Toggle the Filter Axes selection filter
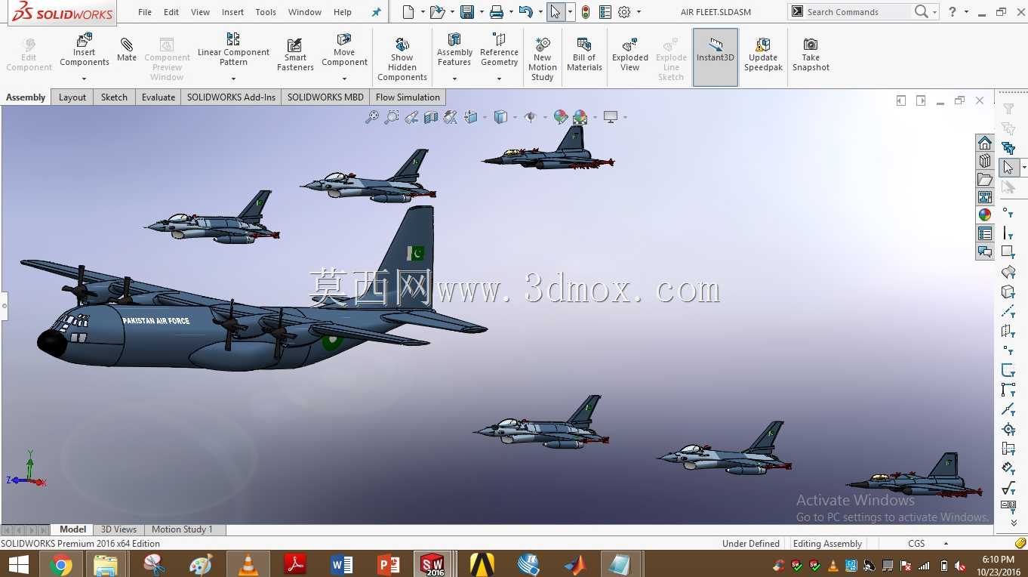The height and width of the screenshot is (577, 1028). 1008,311
